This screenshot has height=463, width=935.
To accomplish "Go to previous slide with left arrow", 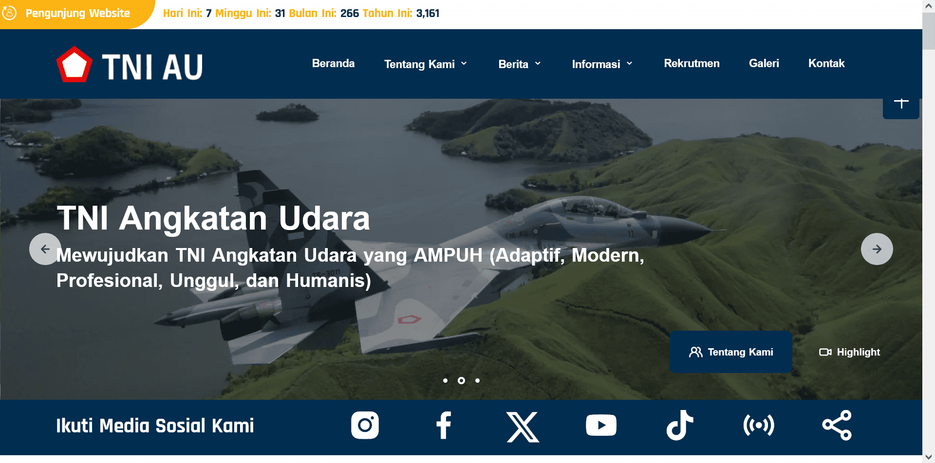I will tap(45, 249).
